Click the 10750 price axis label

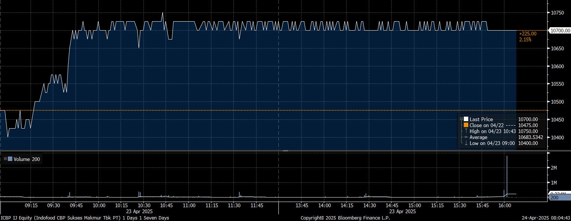558,13
